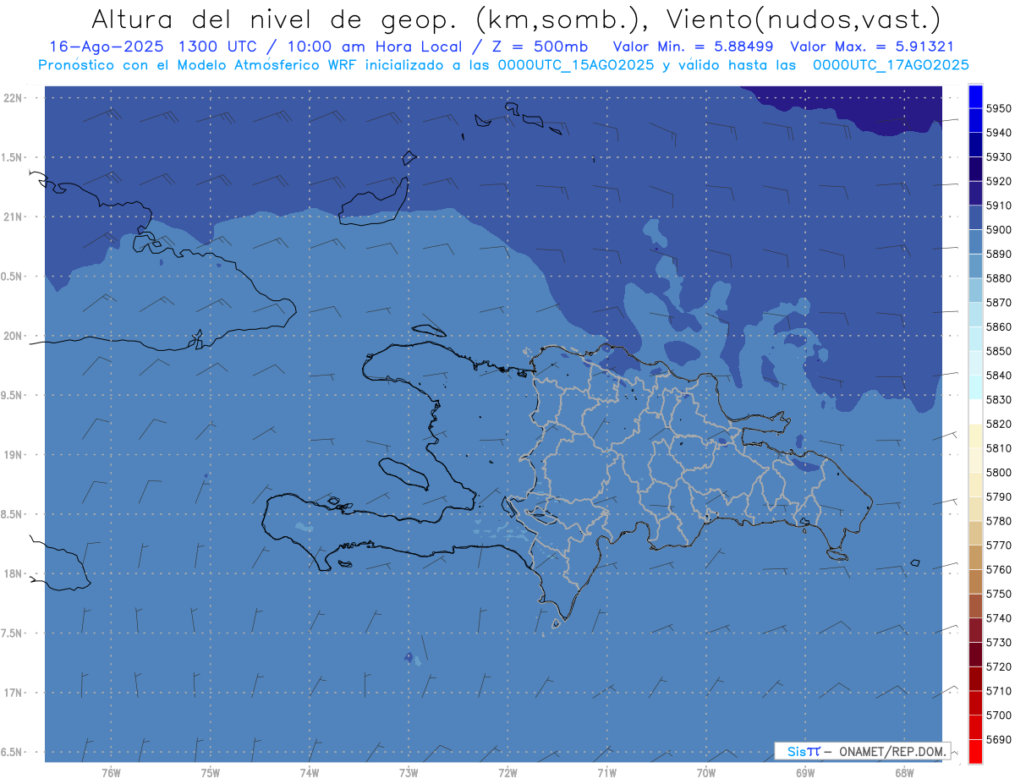The width and height of the screenshot is (1015, 784).
Task: Click the 17N latitude axis label
Action: (x=14, y=693)
